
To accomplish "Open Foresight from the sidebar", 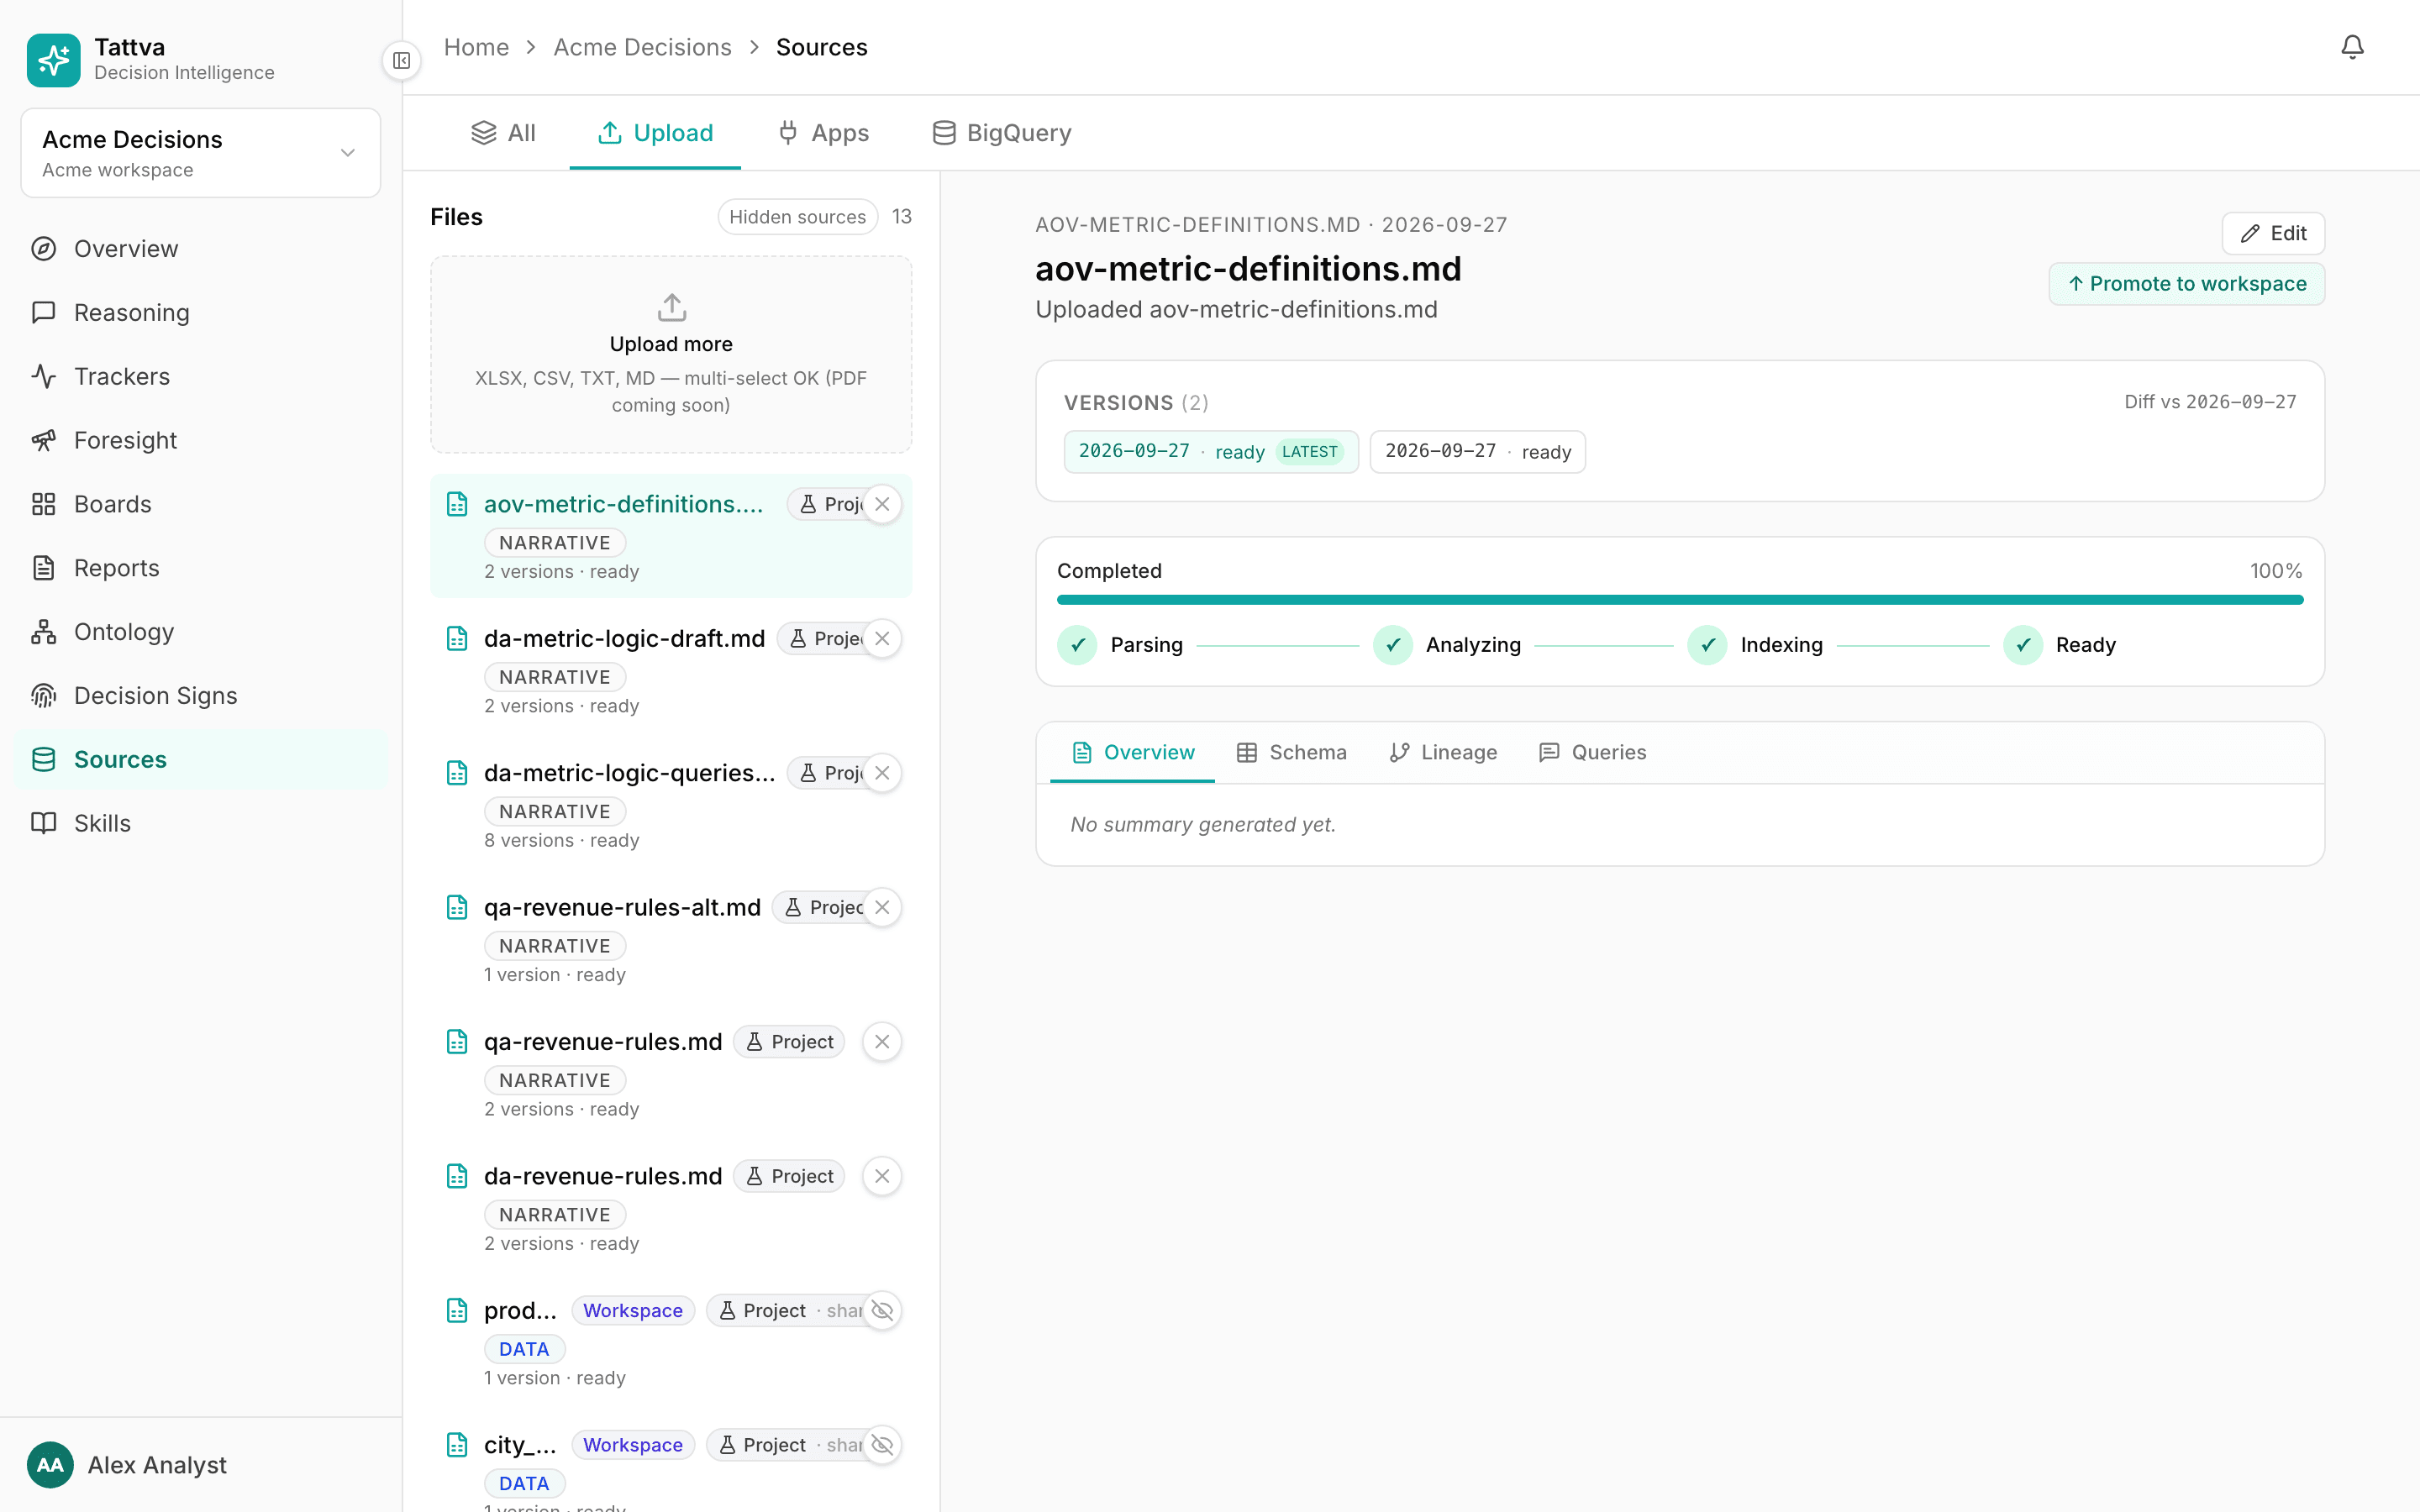I will (x=200, y=440).
